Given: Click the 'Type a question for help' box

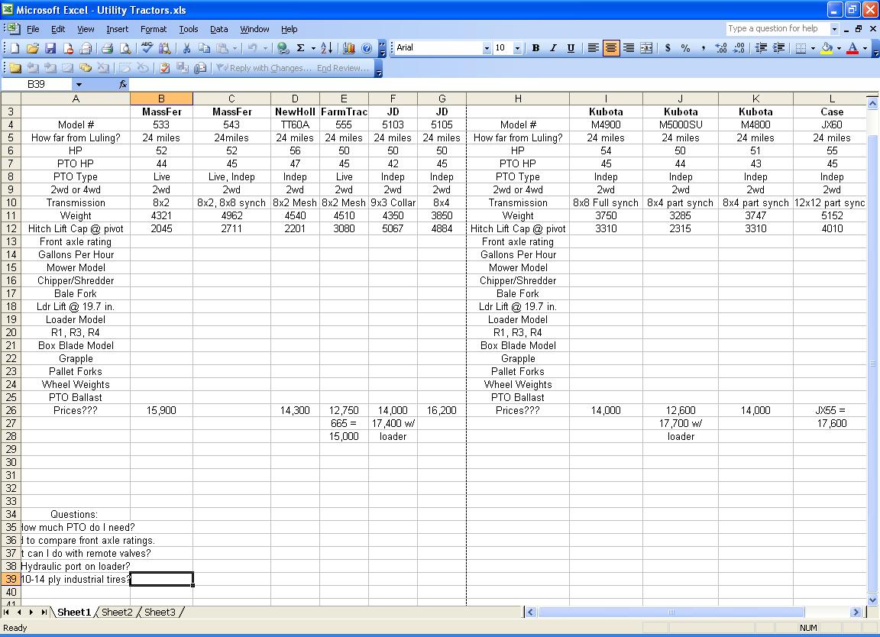Looking at the screenshot, I should (x=777, y=29).
